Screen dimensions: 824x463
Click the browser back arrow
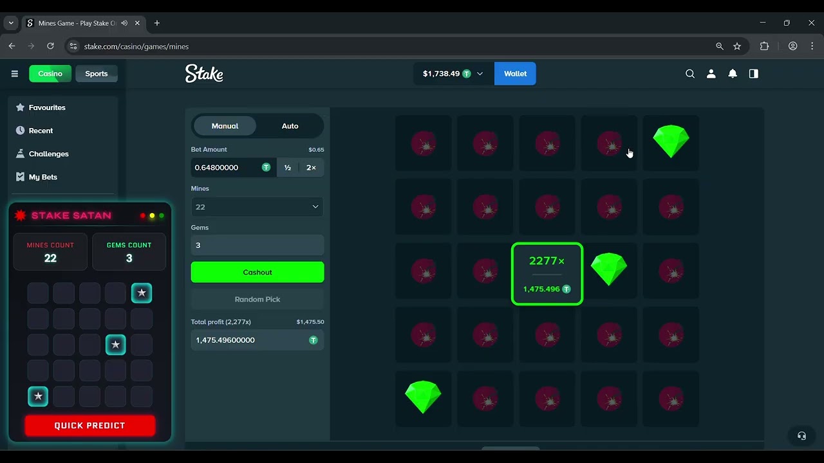12,46
